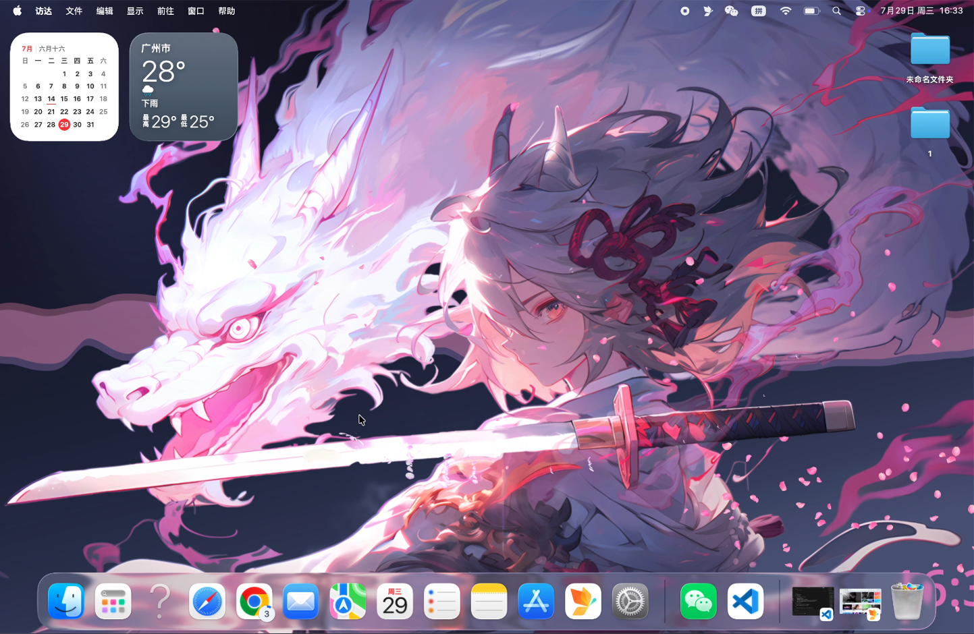Open the Wi-Fi status menu
The width and height of the screenshot is (974, 634).
(786, 11)
